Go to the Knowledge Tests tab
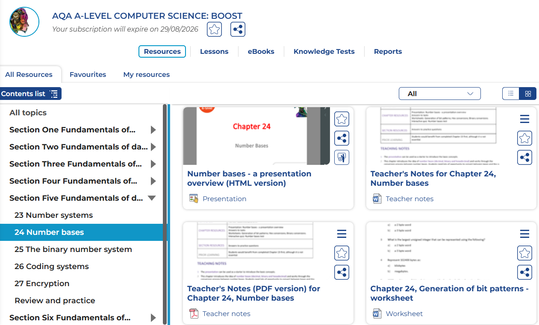This screenshot has width=539, height=325. 324,52
